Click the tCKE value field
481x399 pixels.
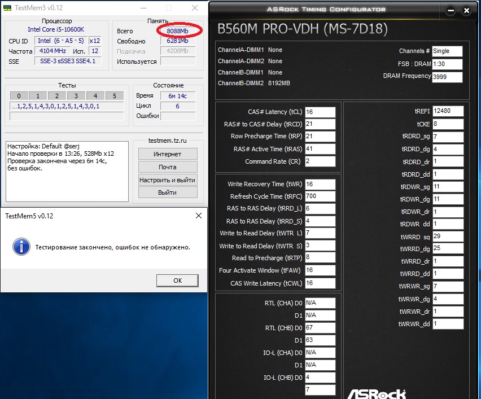pyautogui.click(x=448, y=124)
